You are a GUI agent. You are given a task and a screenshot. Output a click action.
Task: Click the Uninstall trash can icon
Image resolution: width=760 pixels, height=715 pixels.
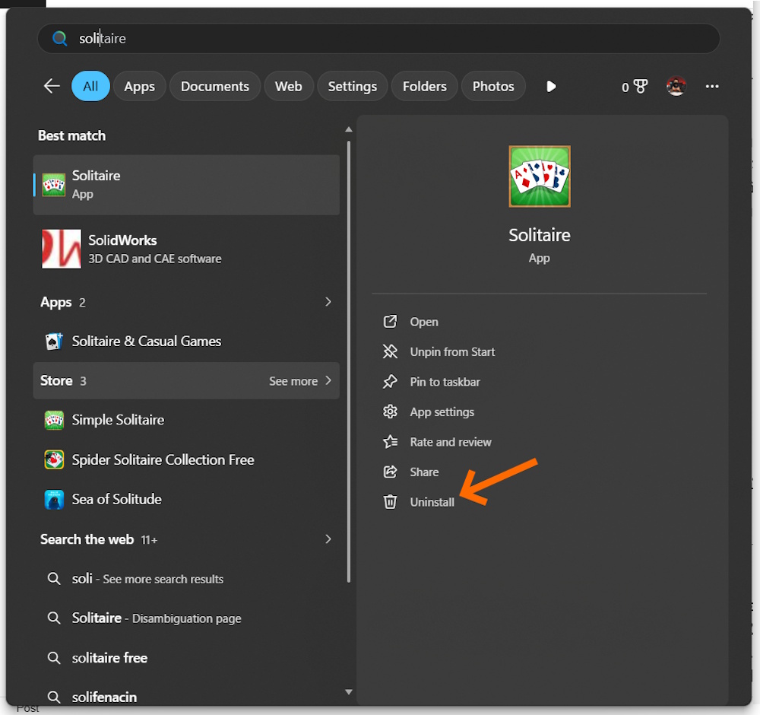390,501
